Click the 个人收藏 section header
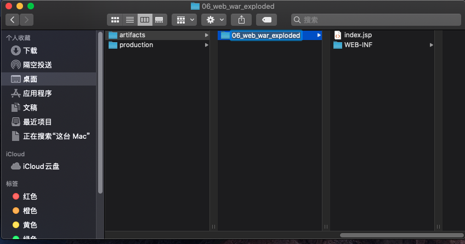Screen dimensions: 465x244 coord(18,38)
